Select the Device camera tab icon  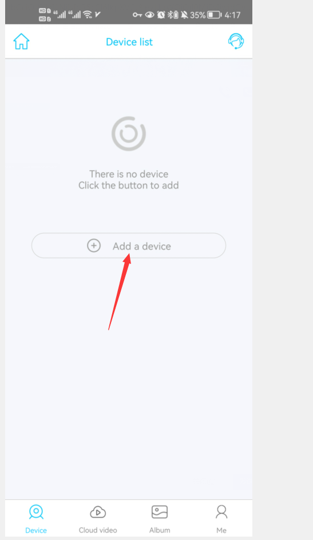[x=36, y=512]
